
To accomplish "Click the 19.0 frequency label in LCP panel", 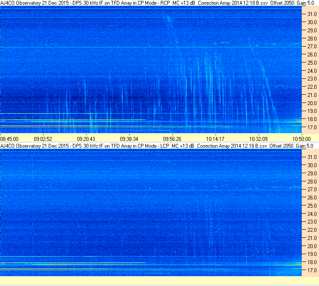I will point(312,254).
